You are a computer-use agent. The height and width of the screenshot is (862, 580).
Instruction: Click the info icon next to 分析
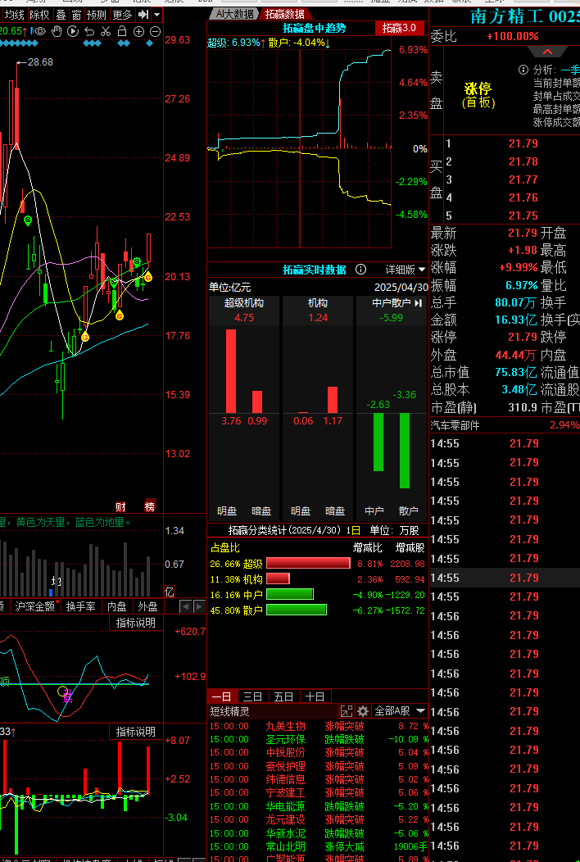[523, 70]
